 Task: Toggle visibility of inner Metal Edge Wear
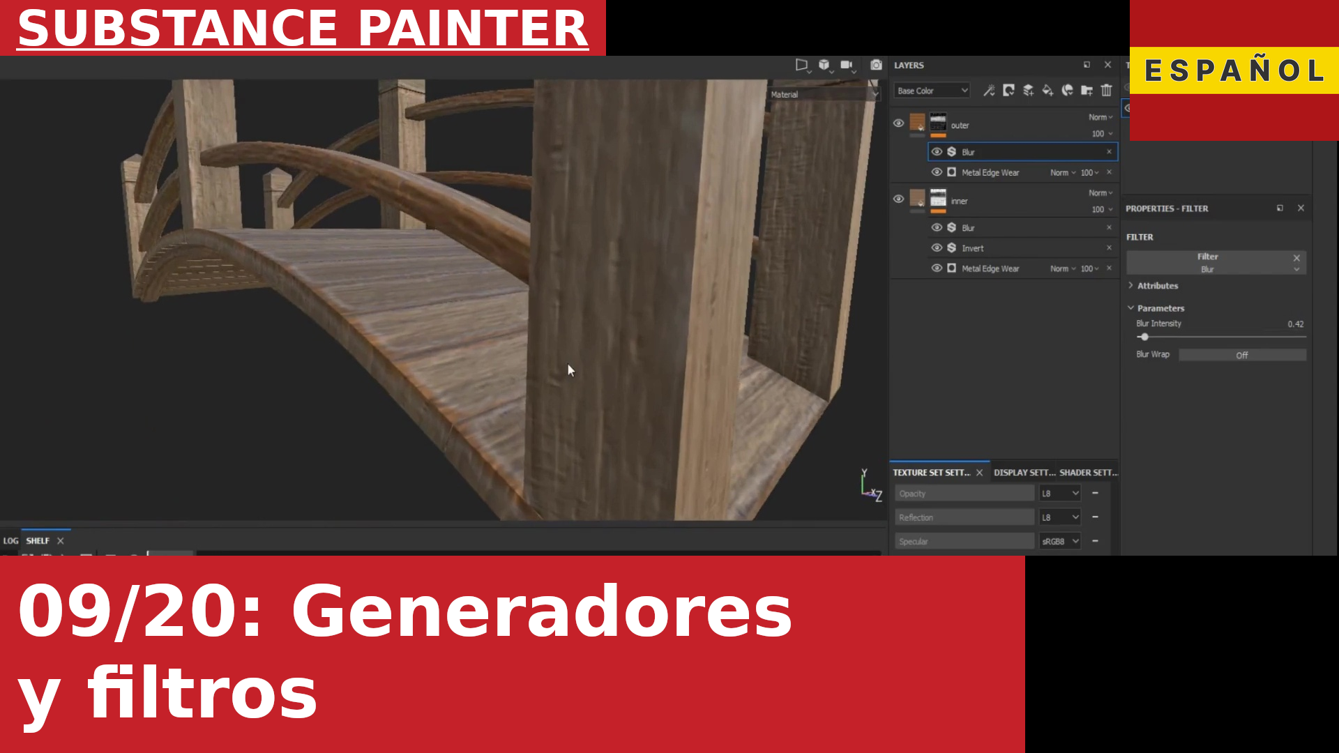tap(937, 268)
